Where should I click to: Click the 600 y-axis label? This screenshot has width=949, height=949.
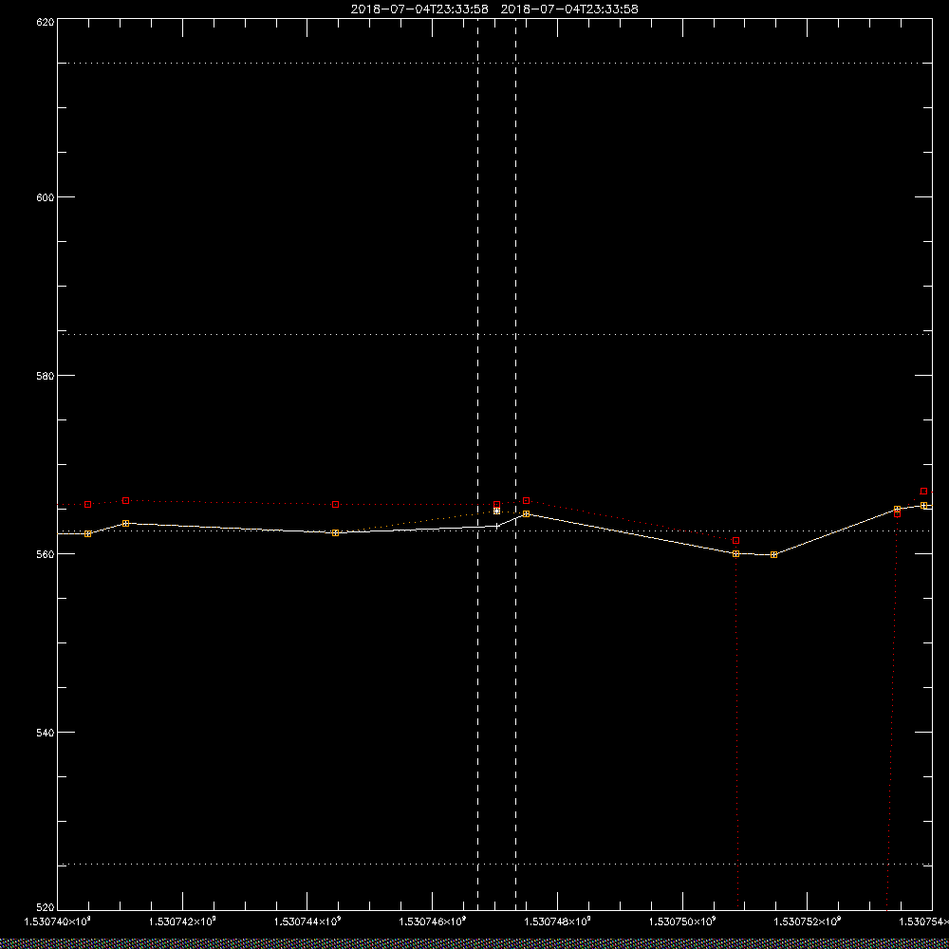(46, 197)
